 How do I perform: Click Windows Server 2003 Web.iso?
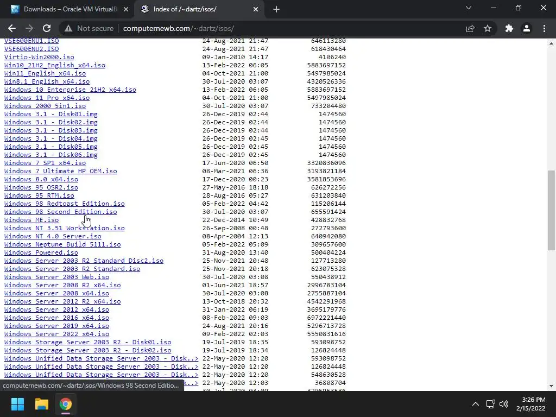pos(56,277)
